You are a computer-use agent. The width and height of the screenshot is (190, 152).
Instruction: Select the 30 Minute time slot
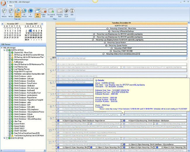pos(24,13)
